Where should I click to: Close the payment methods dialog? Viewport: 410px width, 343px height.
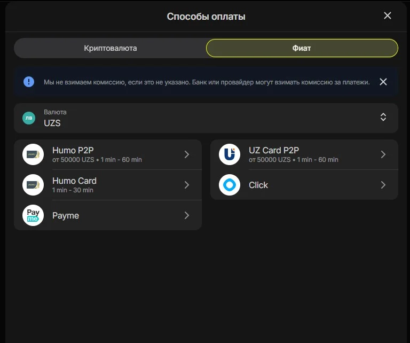(x=388, y=15)
